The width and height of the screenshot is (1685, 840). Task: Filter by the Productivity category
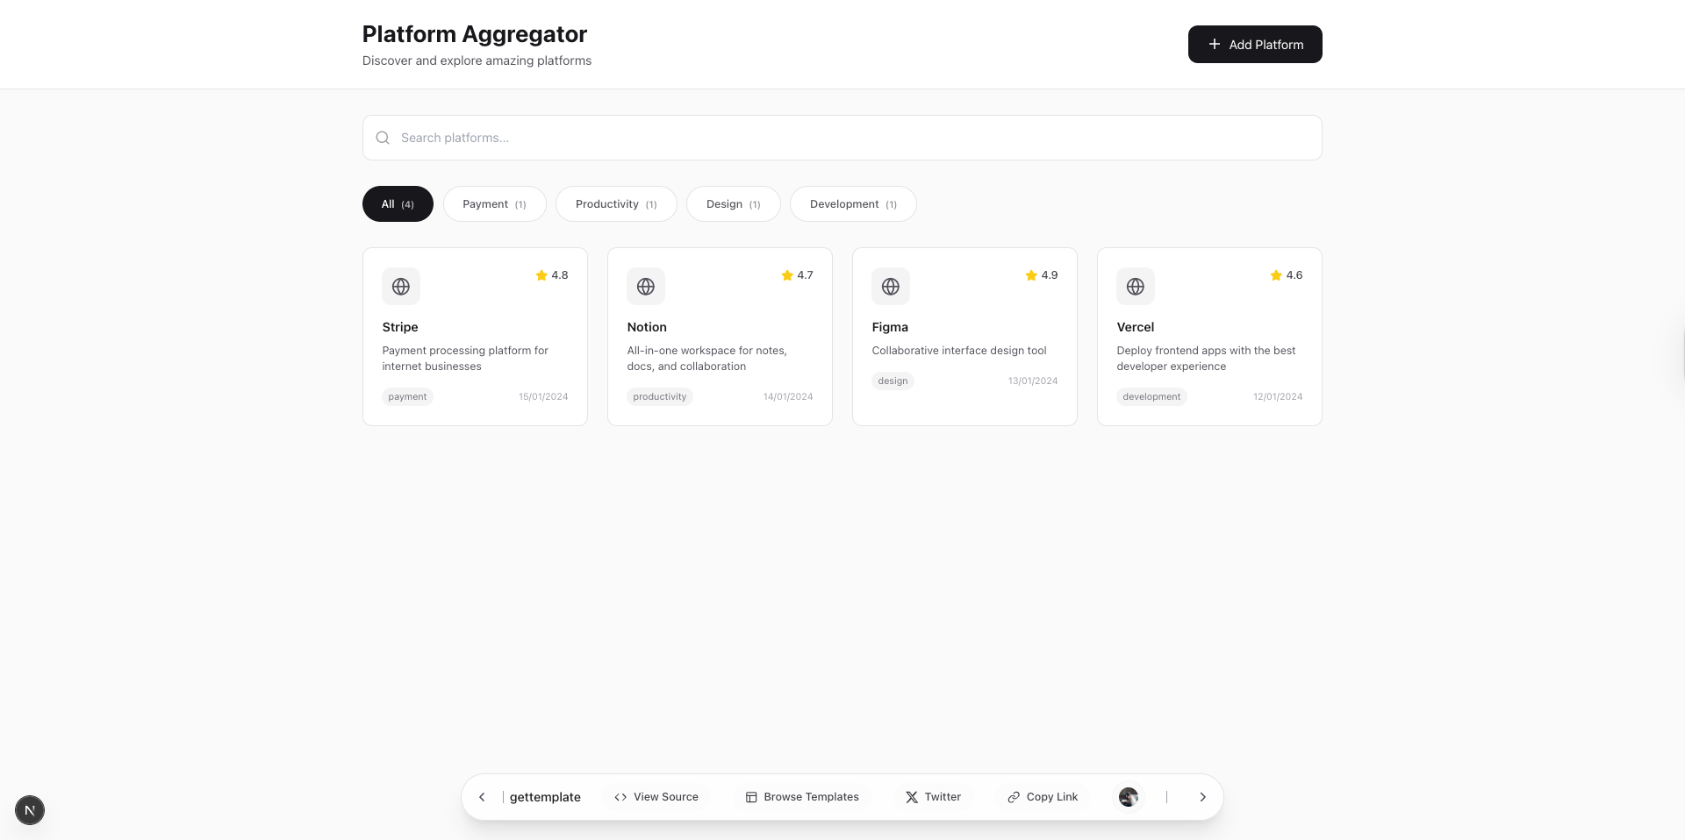(x=616, y=204)
